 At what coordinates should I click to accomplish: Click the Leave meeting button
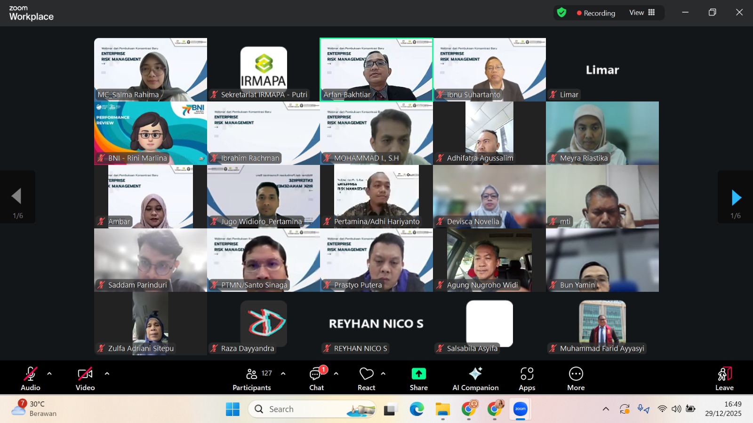(724, 378)
